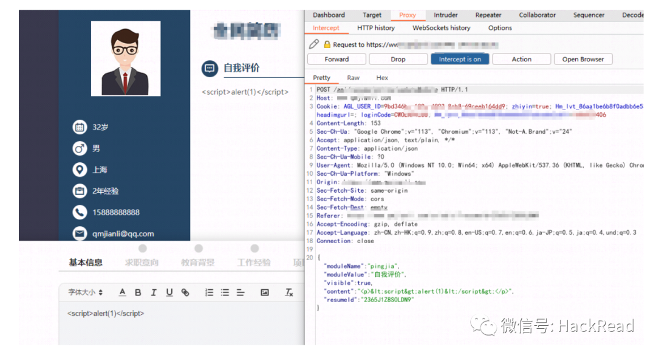Select the Proxy tab in Burp
Image resolution: width=656 pixels, height=355 pixels.
(x=408, y=15)
